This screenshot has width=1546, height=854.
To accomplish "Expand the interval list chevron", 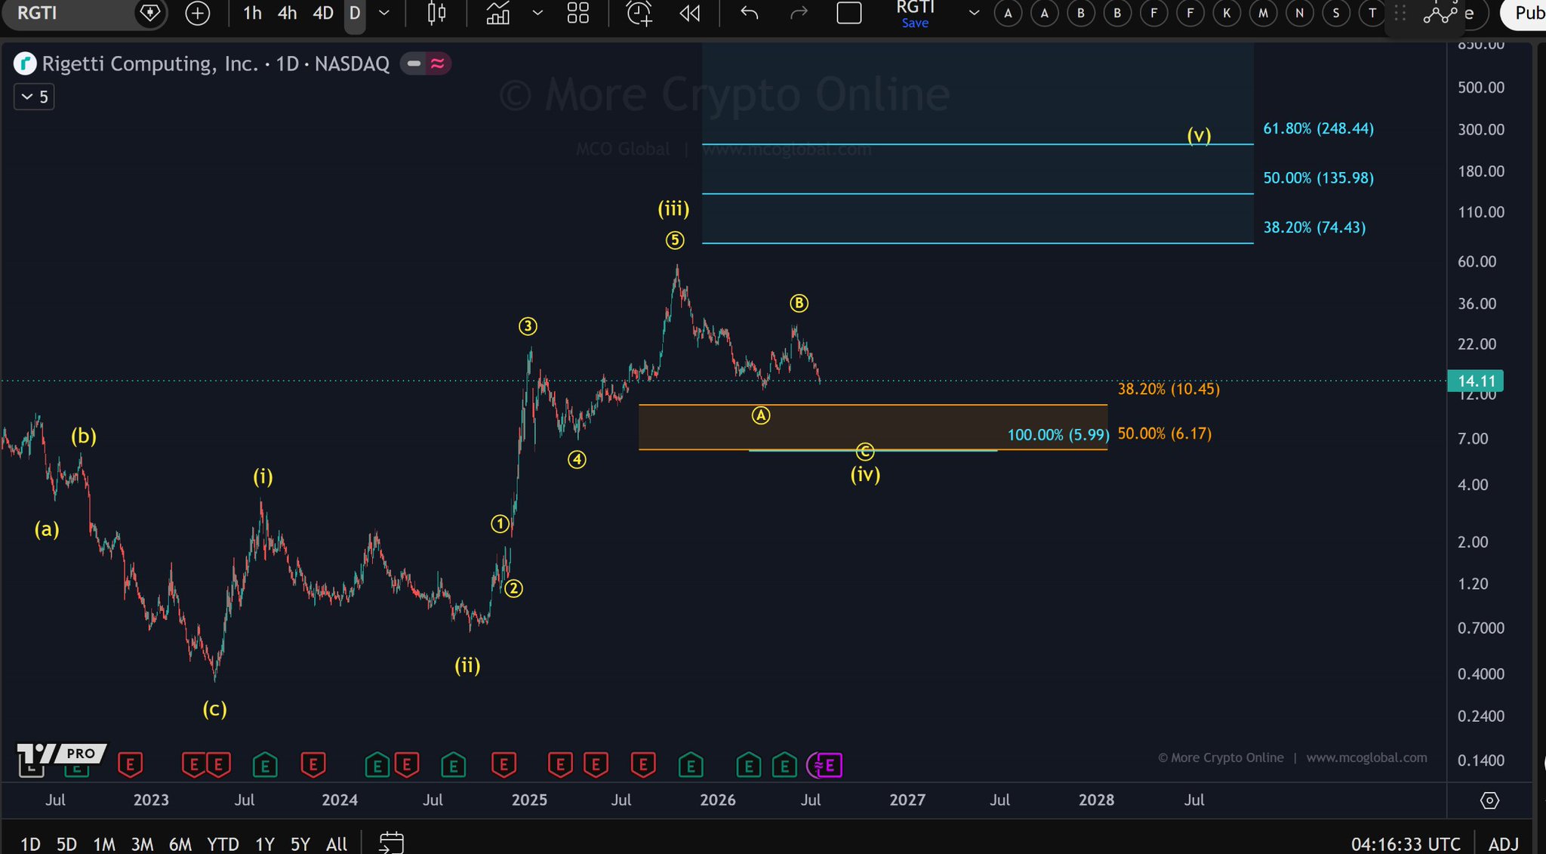I will [384, 13].
